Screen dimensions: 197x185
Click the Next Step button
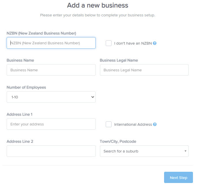pos(179,178)
